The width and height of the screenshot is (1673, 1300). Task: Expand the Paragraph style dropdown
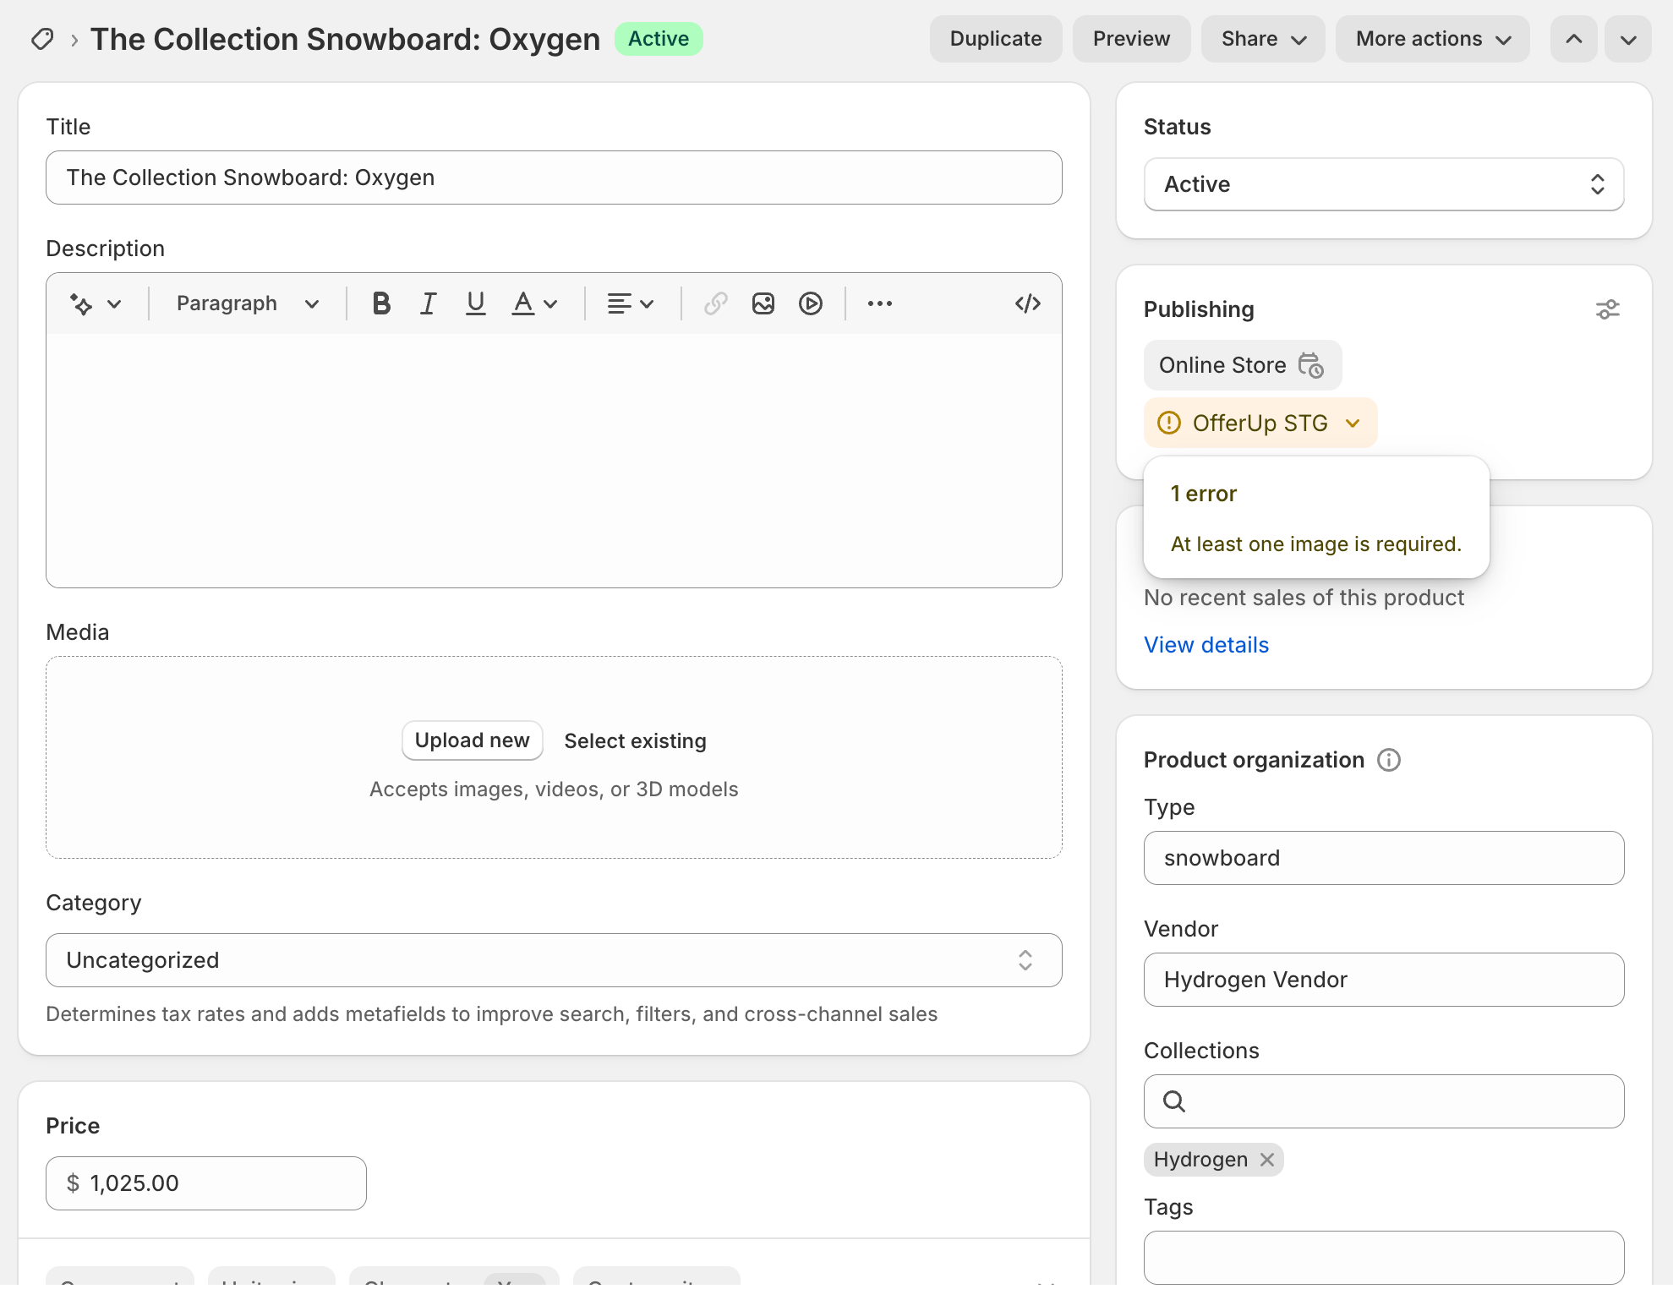(x=247, y=303)
